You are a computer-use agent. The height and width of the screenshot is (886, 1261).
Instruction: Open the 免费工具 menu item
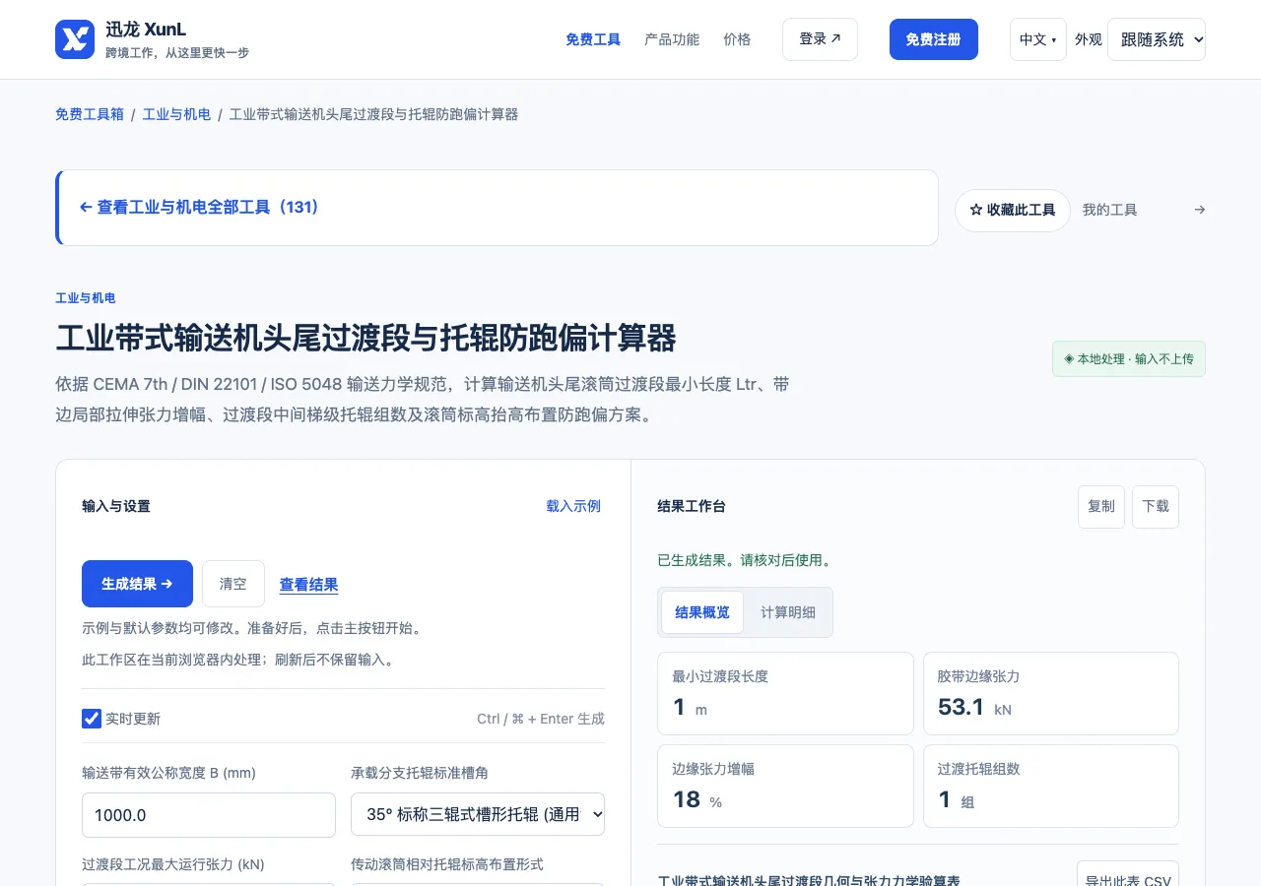(593, 39)
